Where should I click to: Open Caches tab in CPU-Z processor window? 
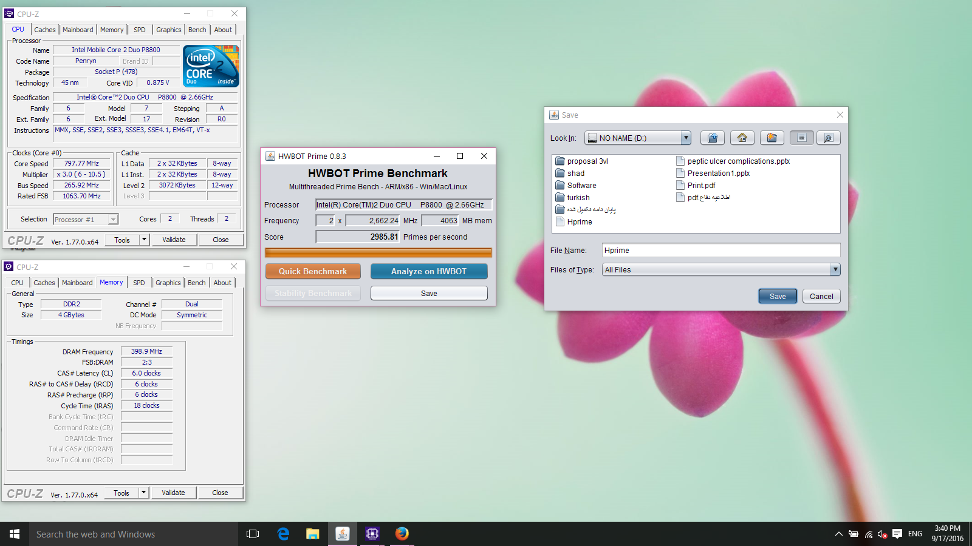pos(45,30)
